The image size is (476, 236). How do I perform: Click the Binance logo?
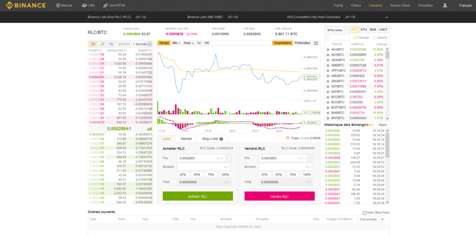[26, 5]
